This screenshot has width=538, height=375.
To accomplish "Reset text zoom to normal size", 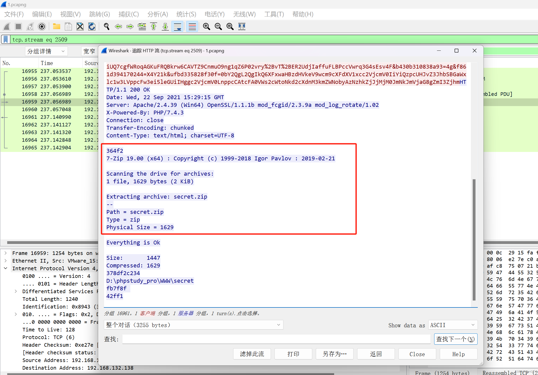I will pyautogui.click(x=230, y=27).
